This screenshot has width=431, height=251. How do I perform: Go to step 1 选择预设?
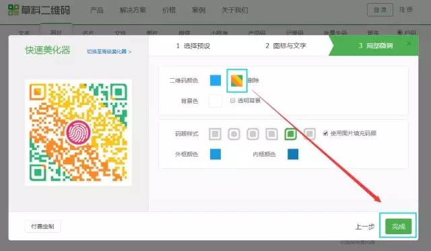[x=193, y=46]
